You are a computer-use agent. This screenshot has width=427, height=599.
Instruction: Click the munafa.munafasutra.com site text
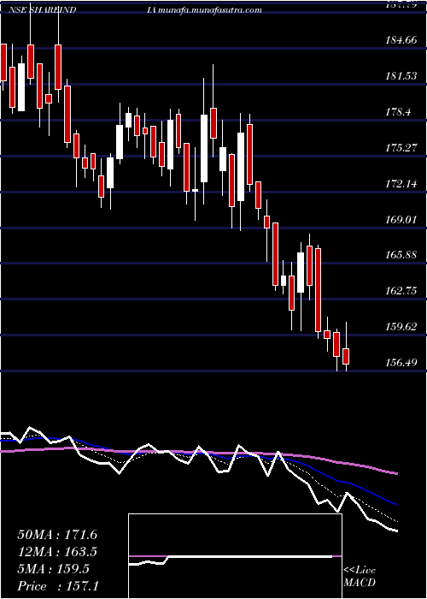pyautogui.click(x=209, y=10)
